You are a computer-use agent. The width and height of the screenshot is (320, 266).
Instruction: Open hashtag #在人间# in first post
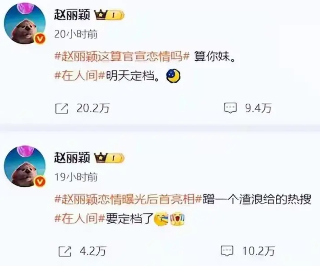80,77
